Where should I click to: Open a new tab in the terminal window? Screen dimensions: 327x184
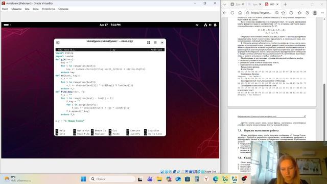pyautogui.click(x=58, y=42)
